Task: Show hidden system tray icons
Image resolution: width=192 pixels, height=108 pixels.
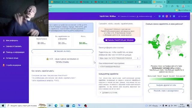Action: (160, 106)
